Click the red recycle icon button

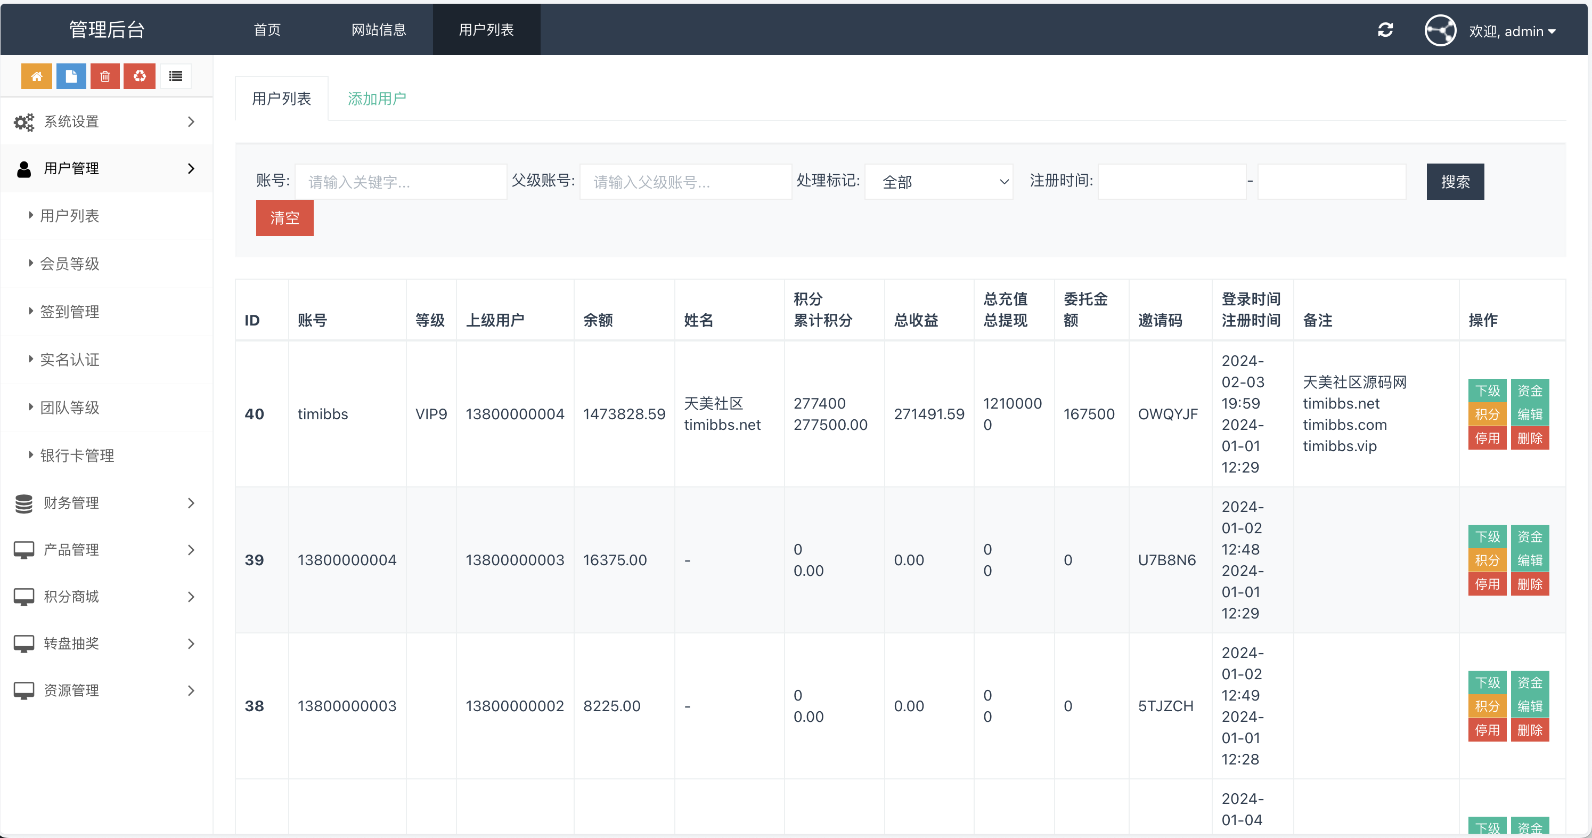pos(140,76)
